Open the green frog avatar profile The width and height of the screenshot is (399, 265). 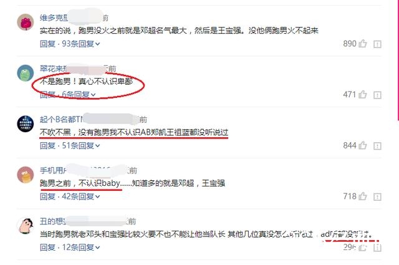click(26, 73)
